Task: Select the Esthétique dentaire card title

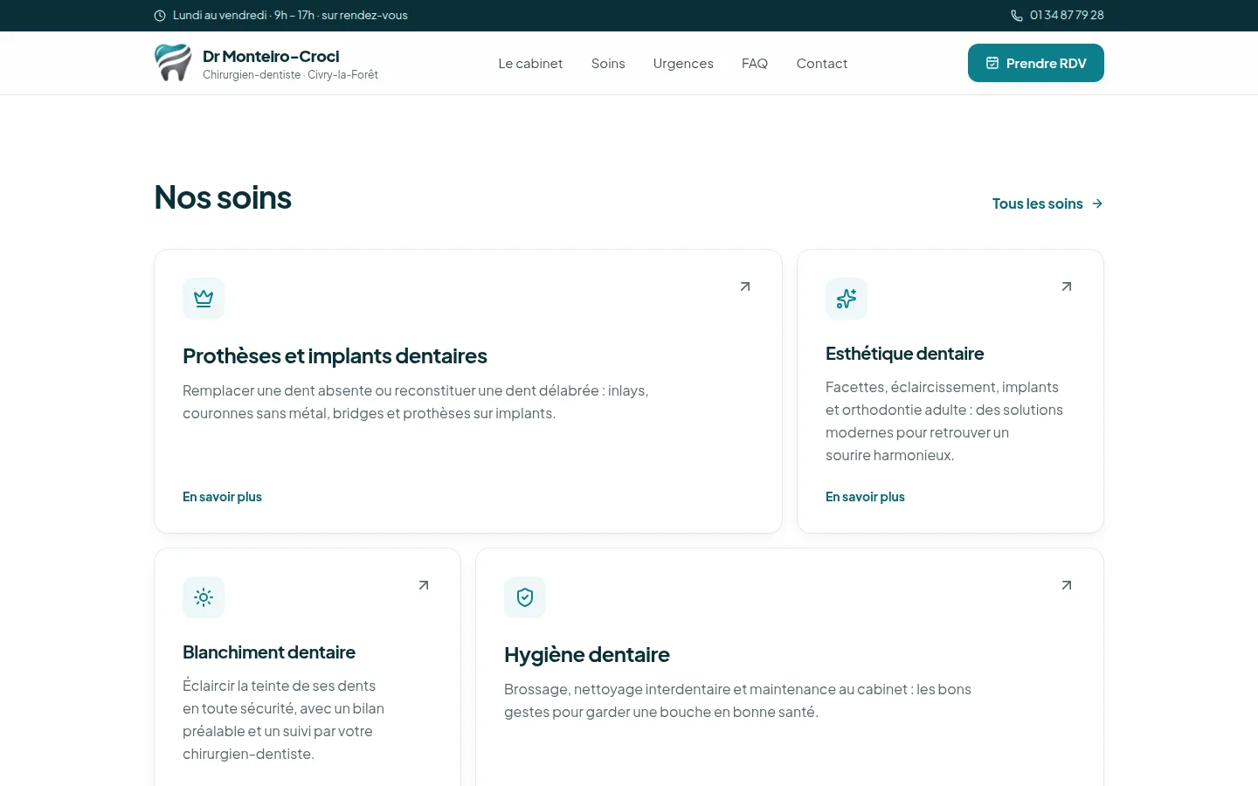Action: click(904, 354)
